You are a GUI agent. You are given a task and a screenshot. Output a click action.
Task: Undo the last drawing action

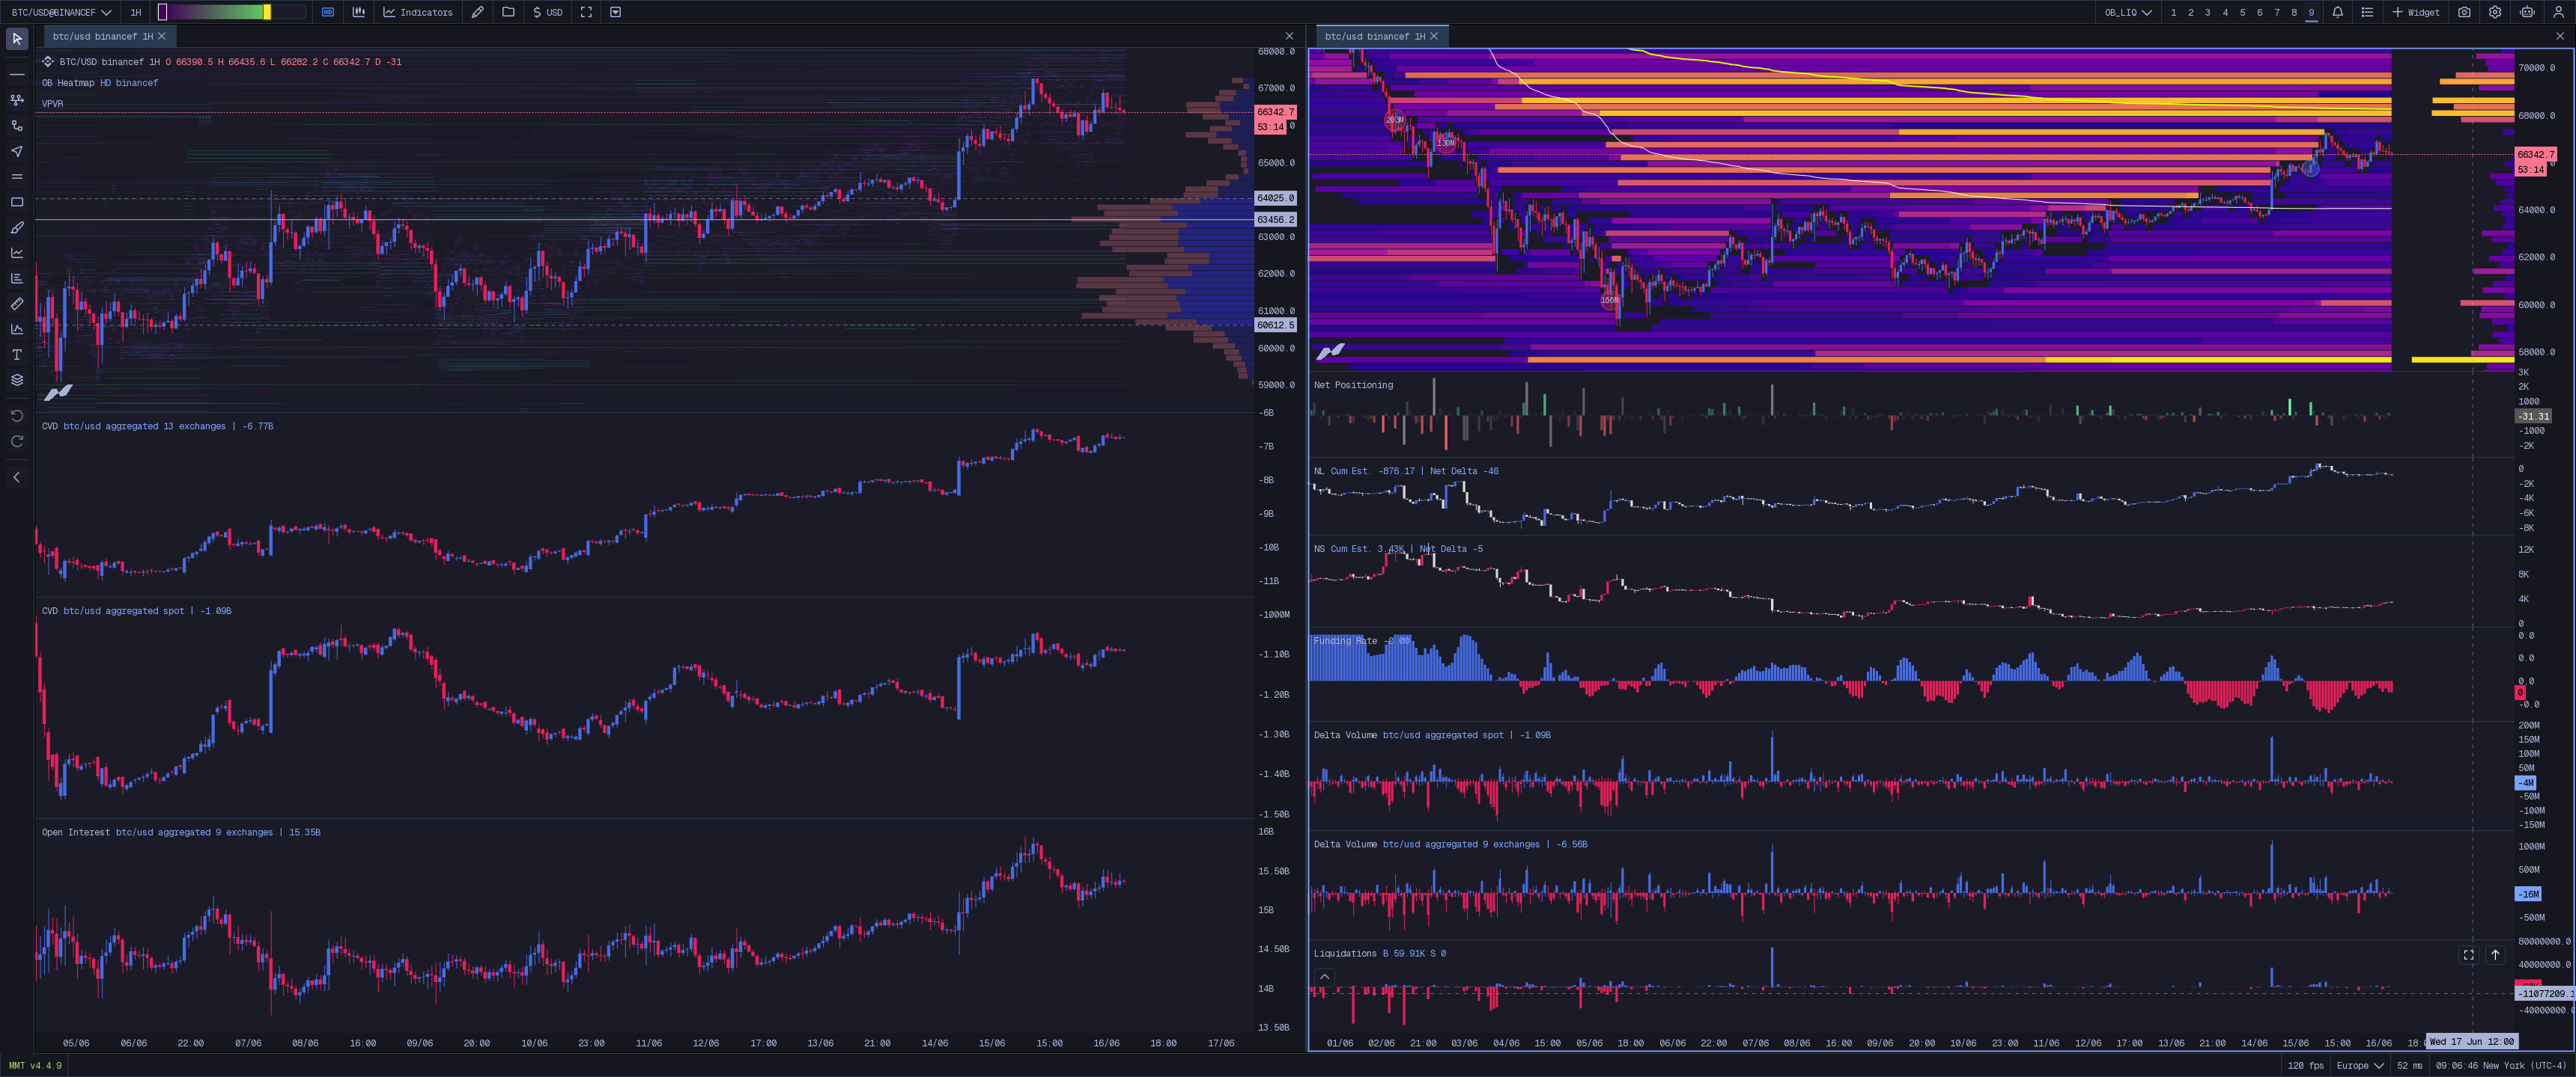pyautogui.click(x=17, y=416)
